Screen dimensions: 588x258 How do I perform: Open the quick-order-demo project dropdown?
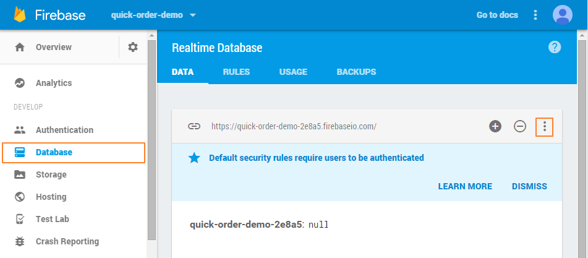click(x=153, y=15)
